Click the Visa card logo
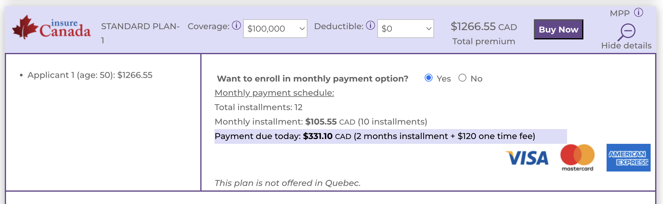This screenshot has width=663, height=204. pos(527,158)
